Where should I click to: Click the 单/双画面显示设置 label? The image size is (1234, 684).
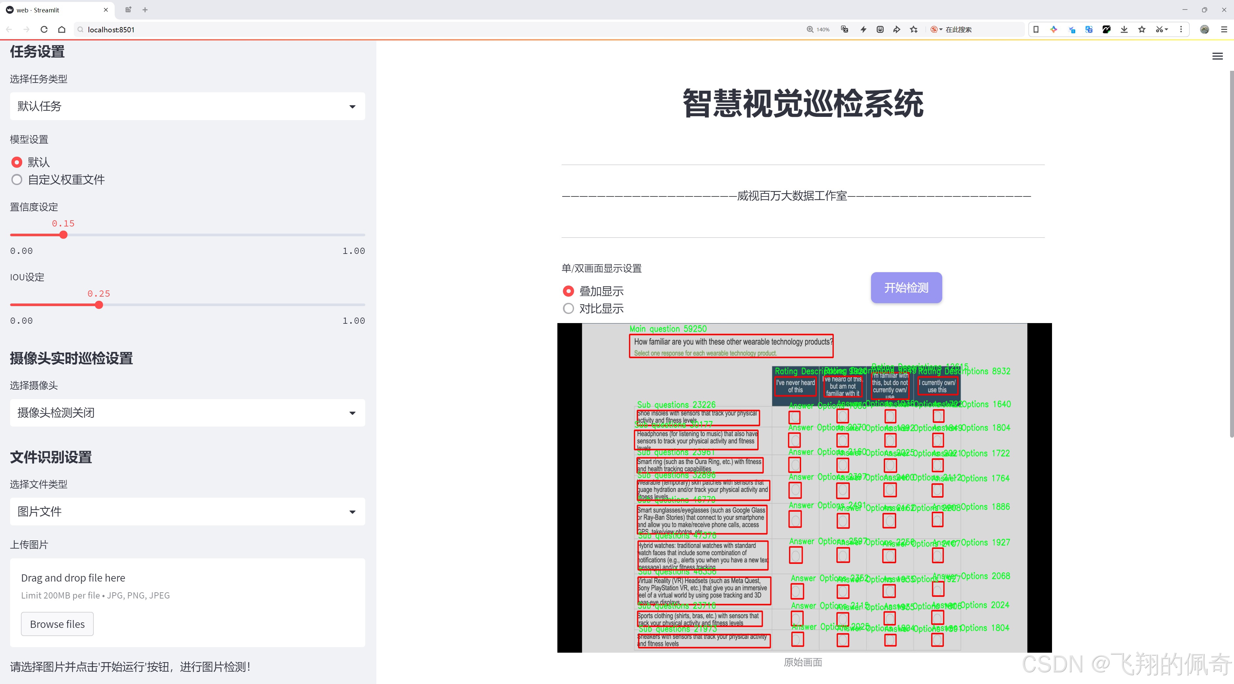click(602, 268)
